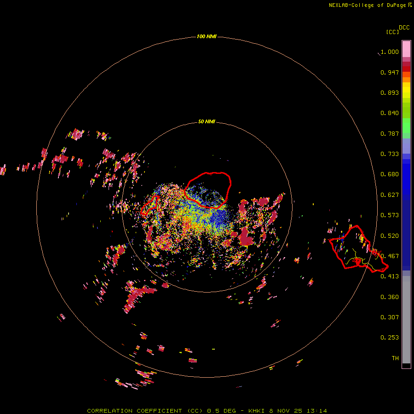Click the 0.573 scale value
The image size is (414, 414).
pos(390,215)
